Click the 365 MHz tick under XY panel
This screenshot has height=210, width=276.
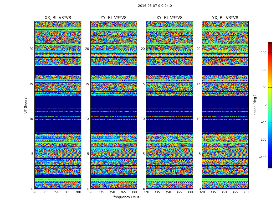179,192
